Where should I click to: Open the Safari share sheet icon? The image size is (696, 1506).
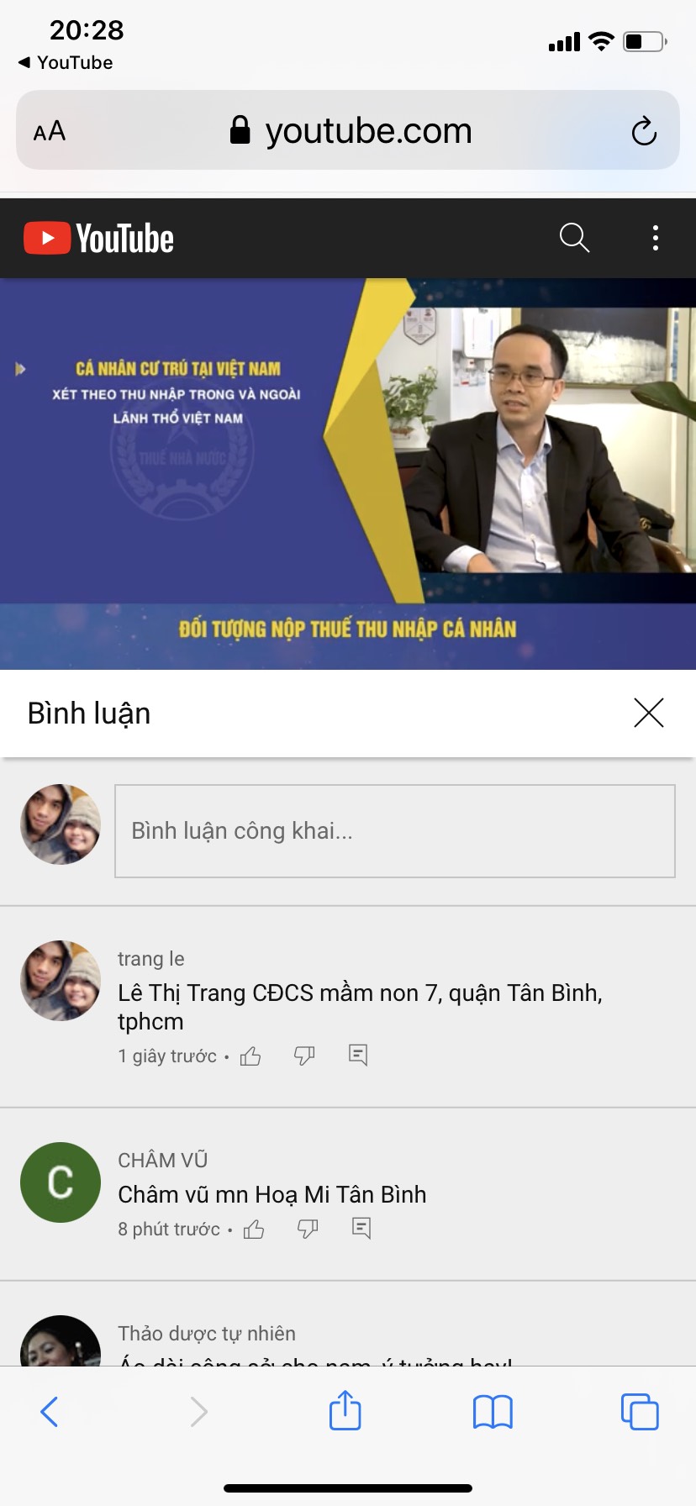point(345,1410)
